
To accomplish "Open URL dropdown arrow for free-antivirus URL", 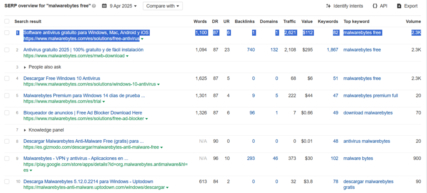I will (x=142, y=39).
